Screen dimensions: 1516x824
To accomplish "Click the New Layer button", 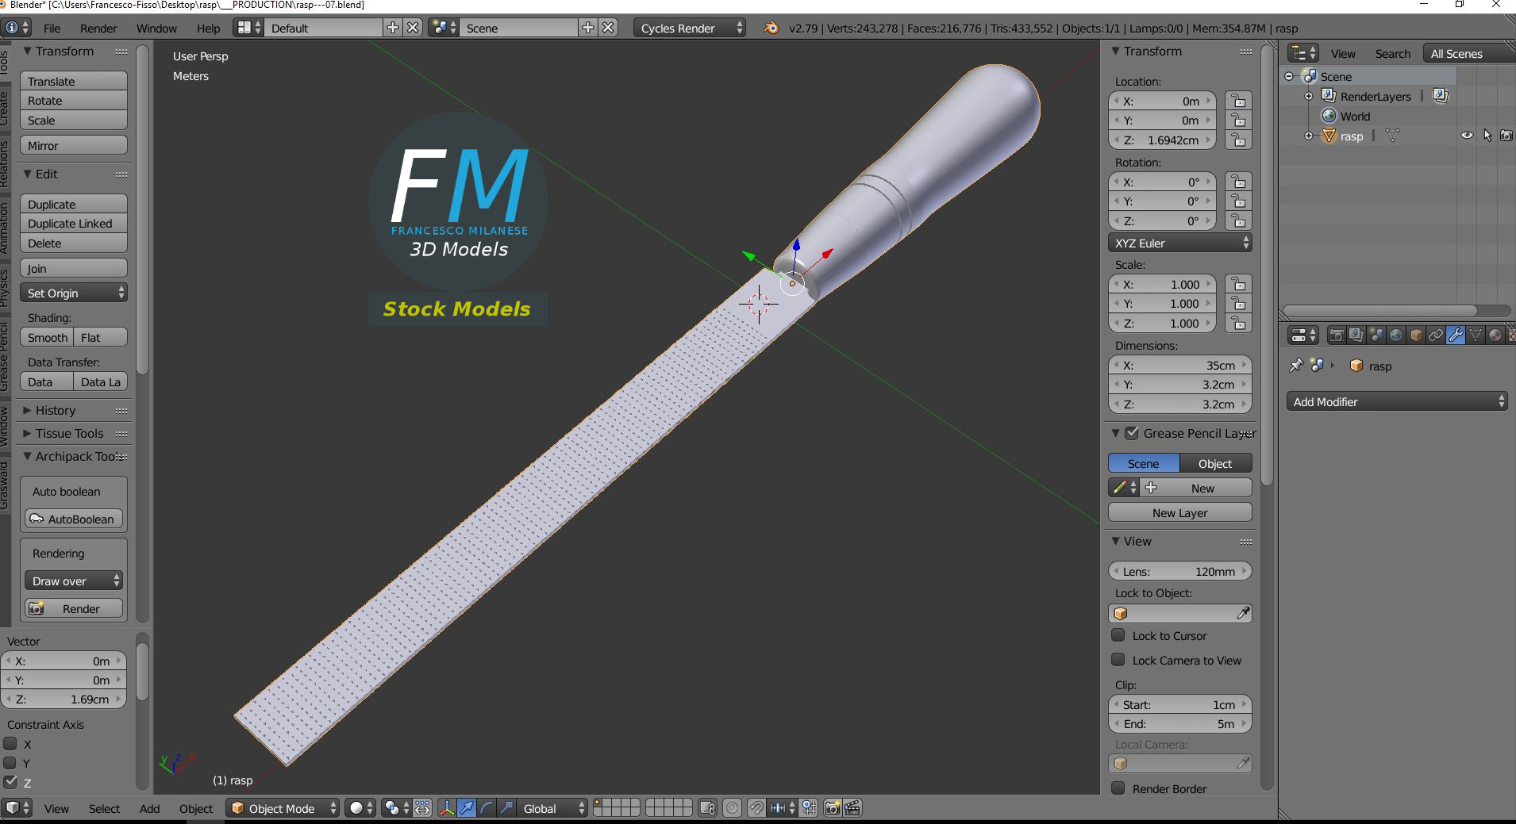I will pyautogui.click(x=1178, y=512).
